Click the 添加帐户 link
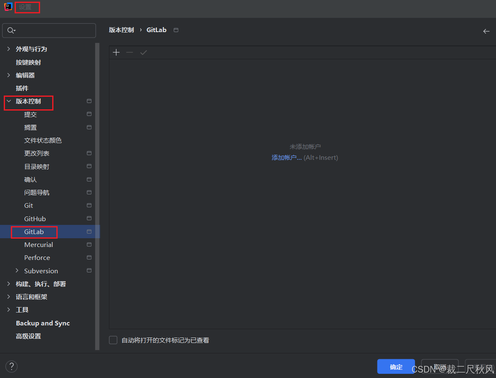496x378 pixels. click(x=286, y=157)
